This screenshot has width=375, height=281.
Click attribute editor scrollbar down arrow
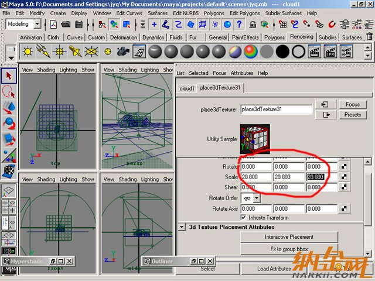(368, 253)
